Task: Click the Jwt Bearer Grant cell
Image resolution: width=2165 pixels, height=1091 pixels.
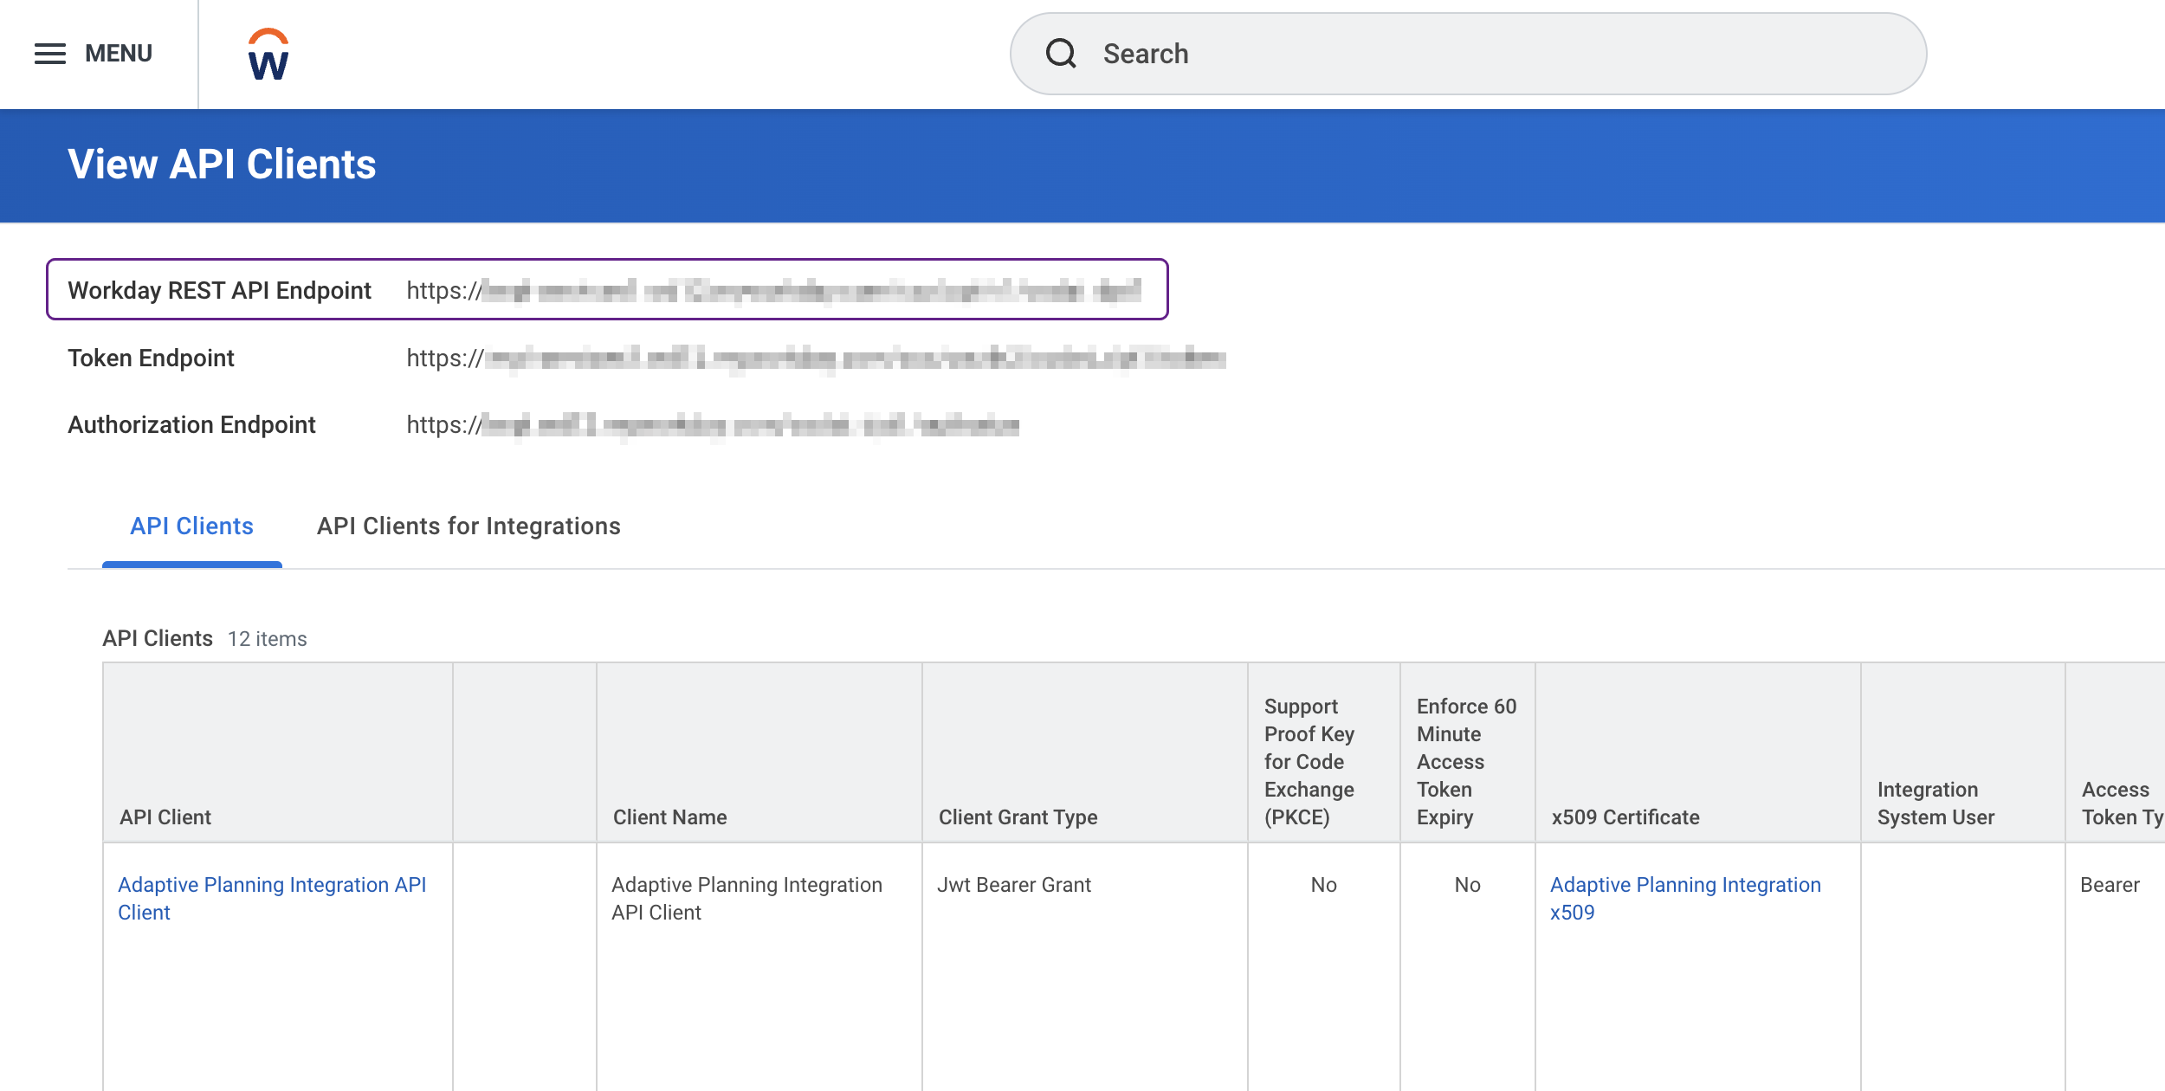Action: point(1014,885)
